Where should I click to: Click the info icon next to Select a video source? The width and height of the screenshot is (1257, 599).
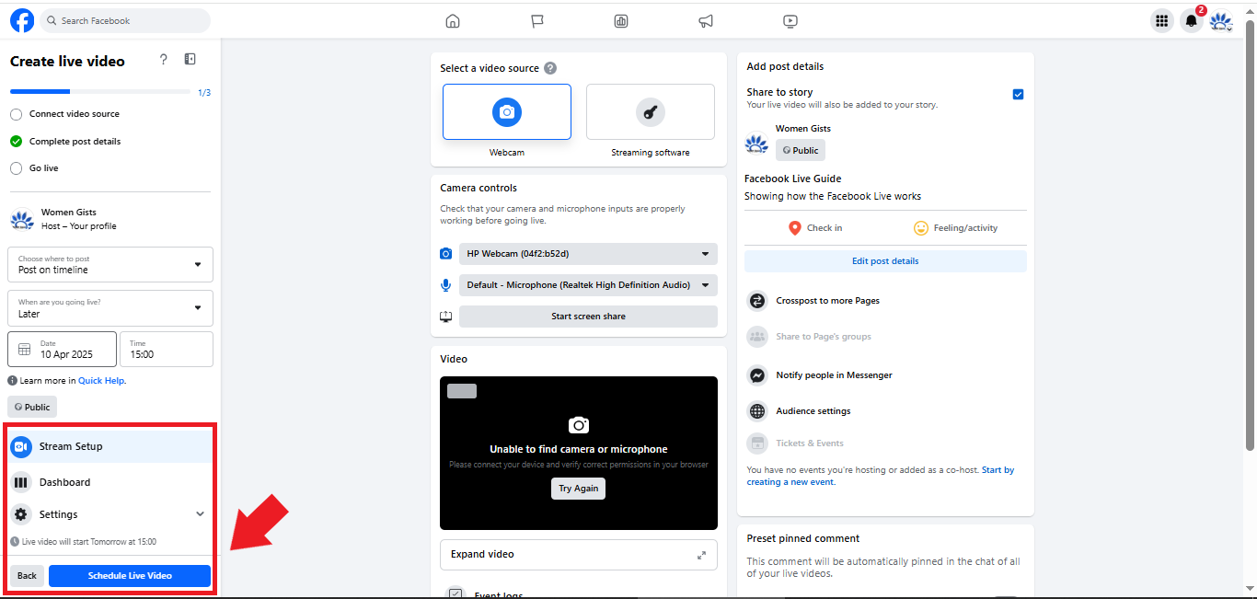point(550,68)
